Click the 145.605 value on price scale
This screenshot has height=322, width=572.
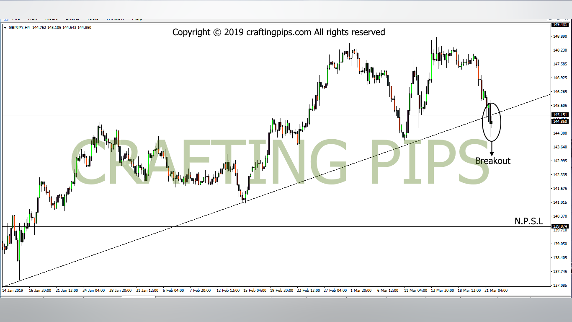coord(560,106)
